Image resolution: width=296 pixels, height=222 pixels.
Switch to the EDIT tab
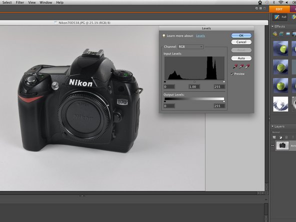point(279,9)
